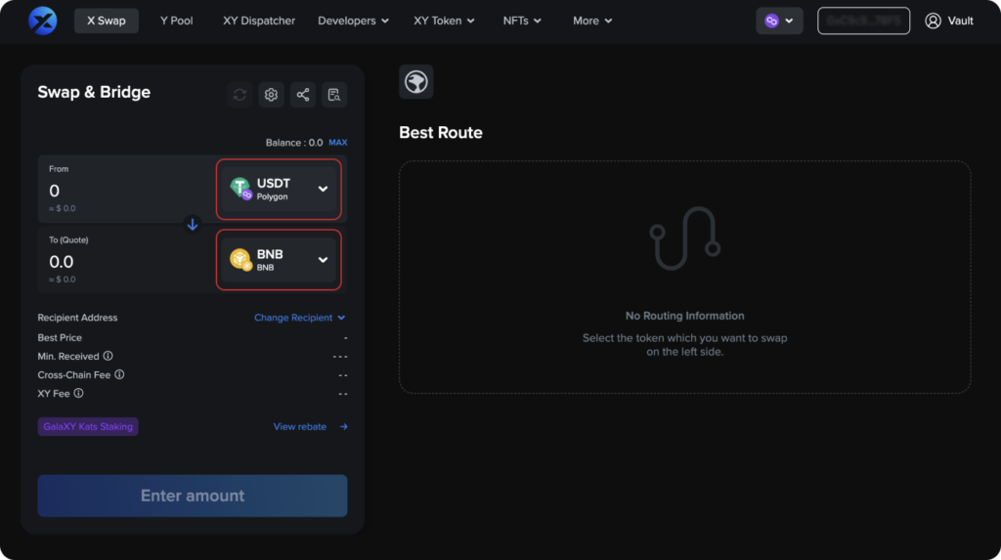Open BNB token selector
This screenshot has width=1001, height=560.
point(279,260)
